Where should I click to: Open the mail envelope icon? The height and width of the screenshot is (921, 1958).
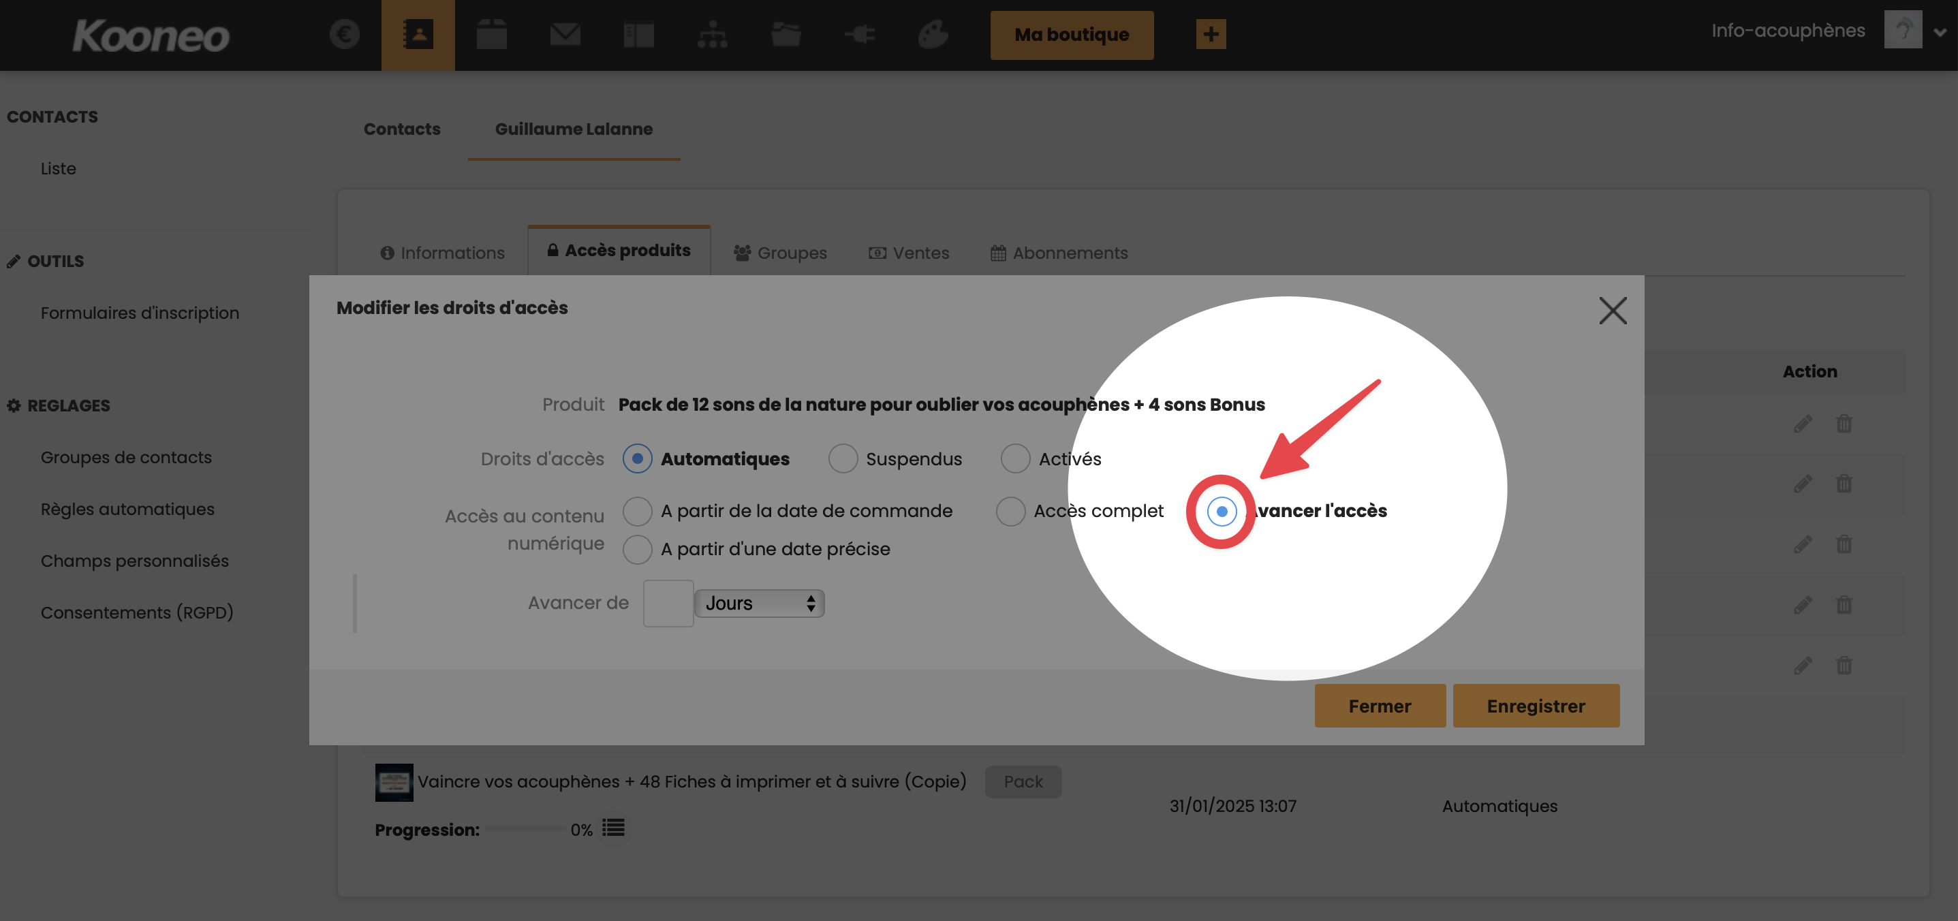(565, 34)
